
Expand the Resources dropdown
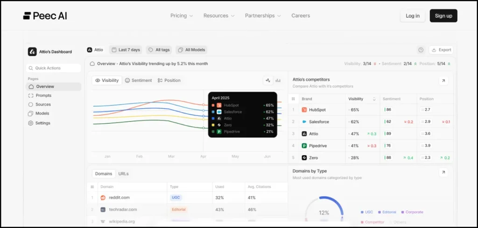click(x=219, y=15)
